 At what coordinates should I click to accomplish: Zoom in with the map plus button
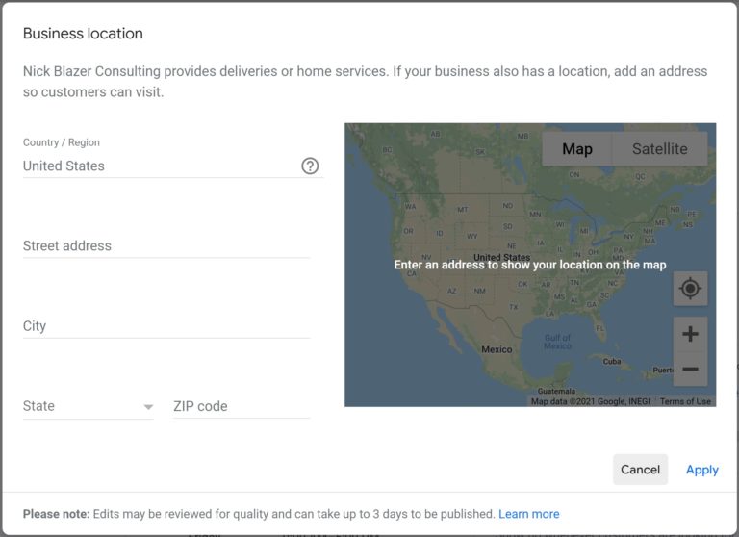(x=690, y=334)
